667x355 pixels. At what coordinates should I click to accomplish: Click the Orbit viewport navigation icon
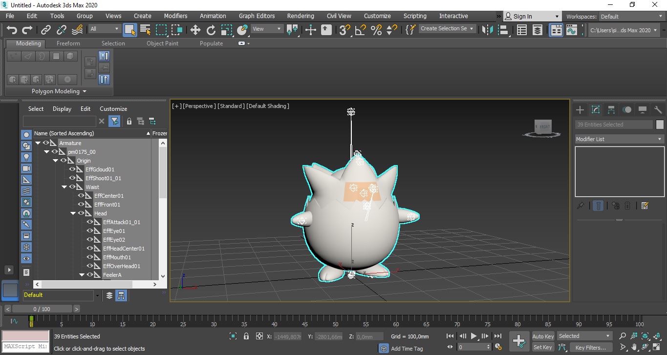(x=645, y=347)
